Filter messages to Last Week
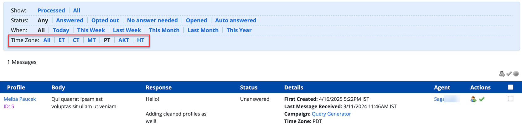522x126 pixels. coord(127,30)
